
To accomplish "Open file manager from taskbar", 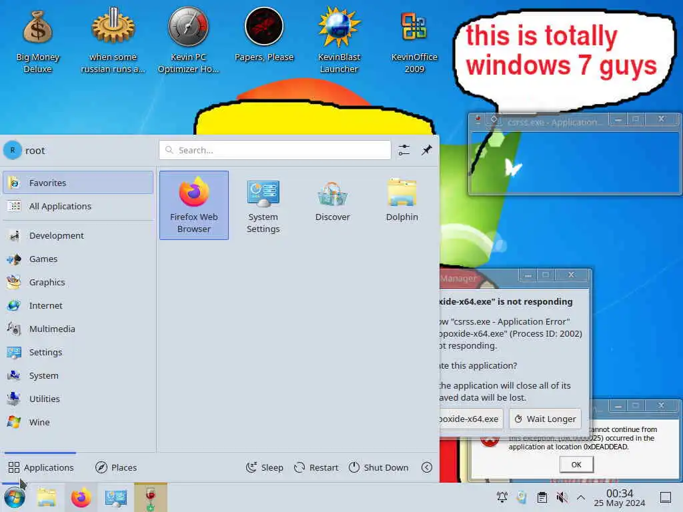I will pyautogui.click(x=47, y=497).
